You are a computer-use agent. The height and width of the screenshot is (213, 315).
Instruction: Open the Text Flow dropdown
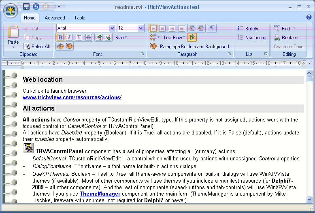click(174, 38)
